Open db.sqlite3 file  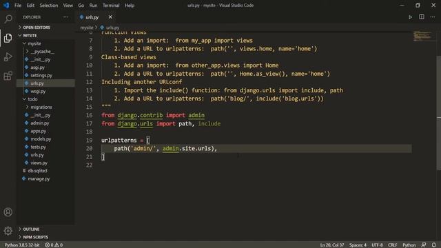pyautogui.click(x=45, y=171)
